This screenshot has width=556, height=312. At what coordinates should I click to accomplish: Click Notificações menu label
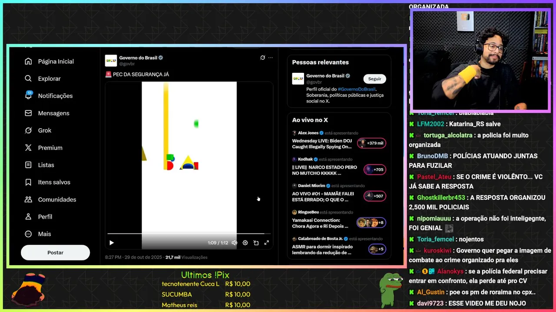(55, 96)
